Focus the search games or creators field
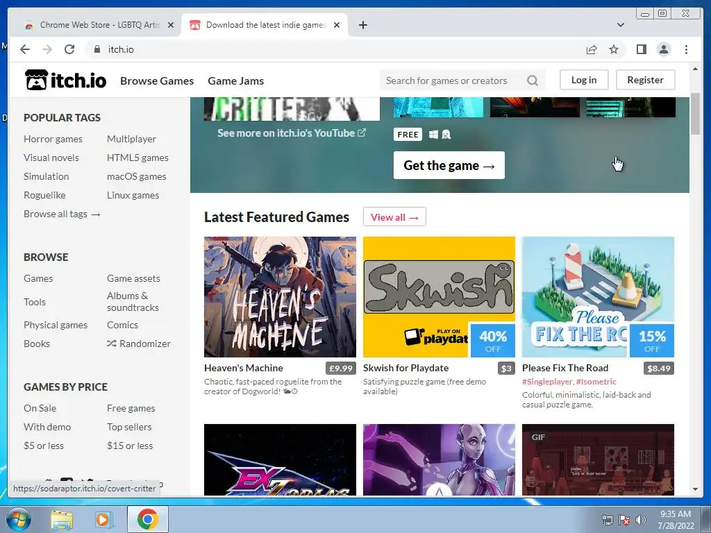Viewport: 711px width, 533px height. point(455,81)
